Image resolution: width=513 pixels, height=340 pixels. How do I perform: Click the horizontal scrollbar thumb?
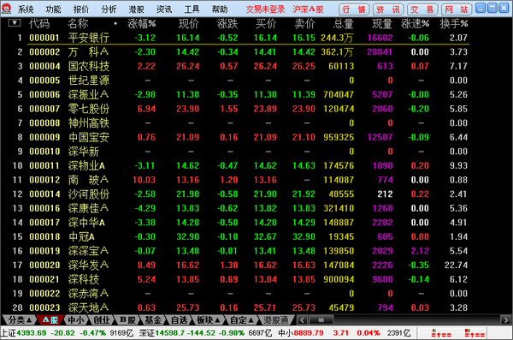(x=321, y=319)
